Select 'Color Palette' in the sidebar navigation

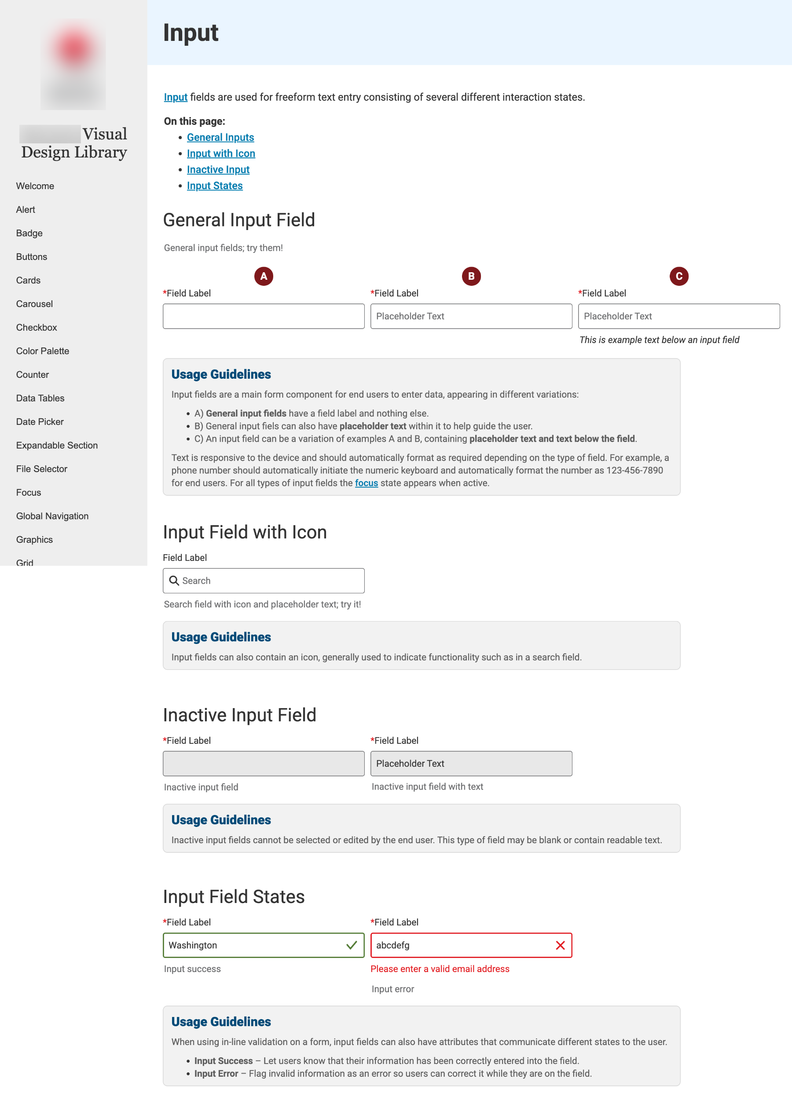point(43,351)
